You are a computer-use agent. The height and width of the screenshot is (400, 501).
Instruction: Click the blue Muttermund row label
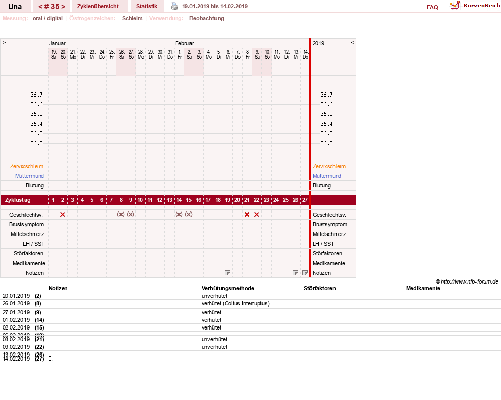(30, 176)
